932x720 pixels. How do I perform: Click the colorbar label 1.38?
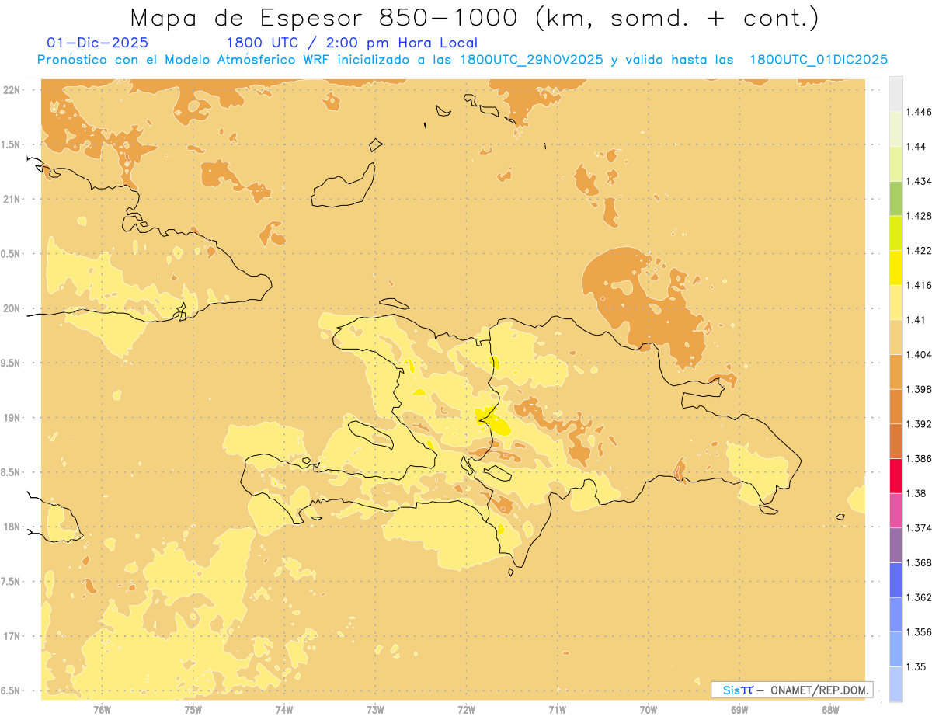click(x=916, y=493)
